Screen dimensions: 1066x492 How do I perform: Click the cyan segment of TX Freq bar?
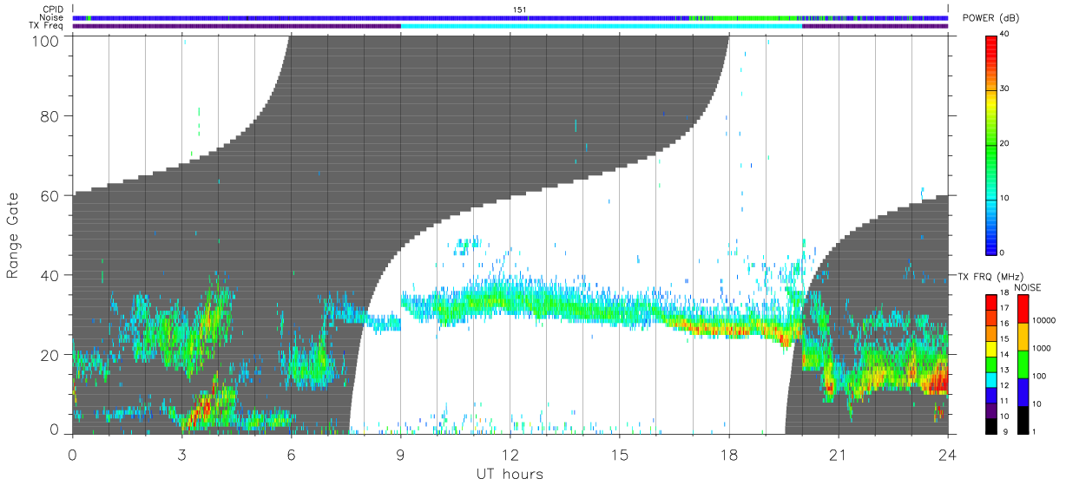(602, 26)
